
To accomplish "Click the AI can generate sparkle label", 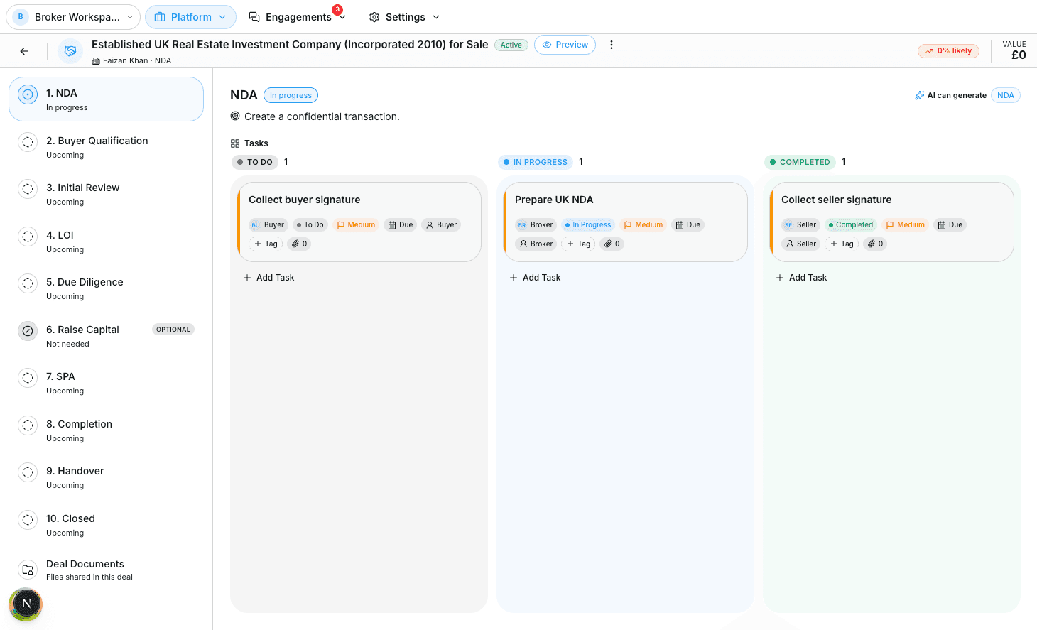I will (x=950, y=95).
